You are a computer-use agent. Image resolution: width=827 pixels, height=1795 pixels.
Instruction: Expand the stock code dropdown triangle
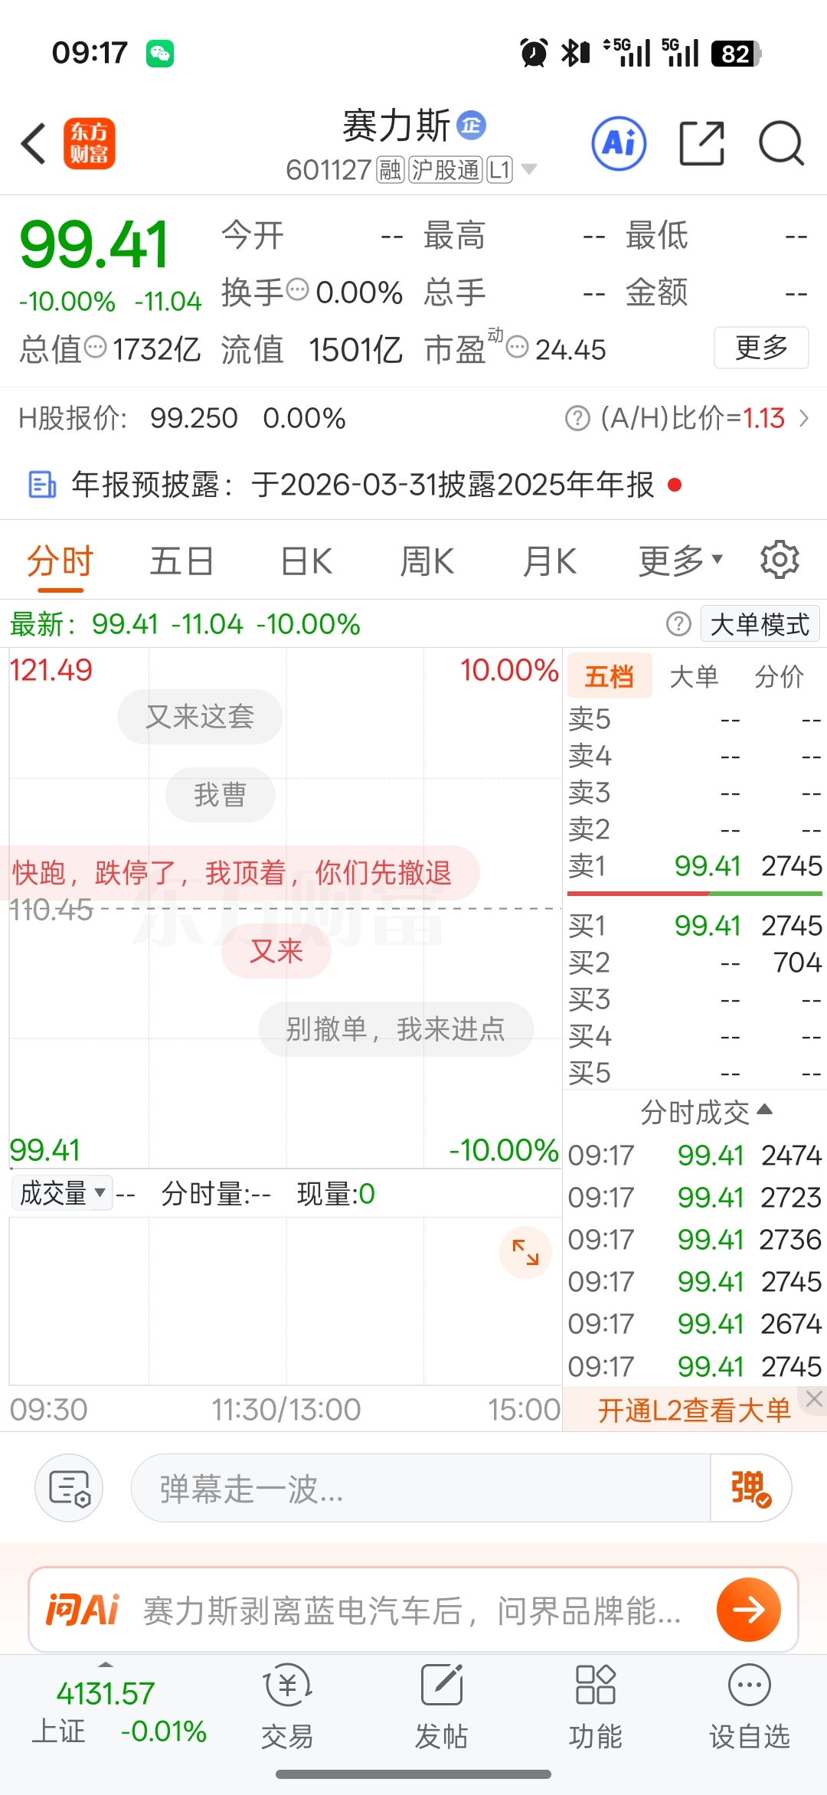coord(529,169)
